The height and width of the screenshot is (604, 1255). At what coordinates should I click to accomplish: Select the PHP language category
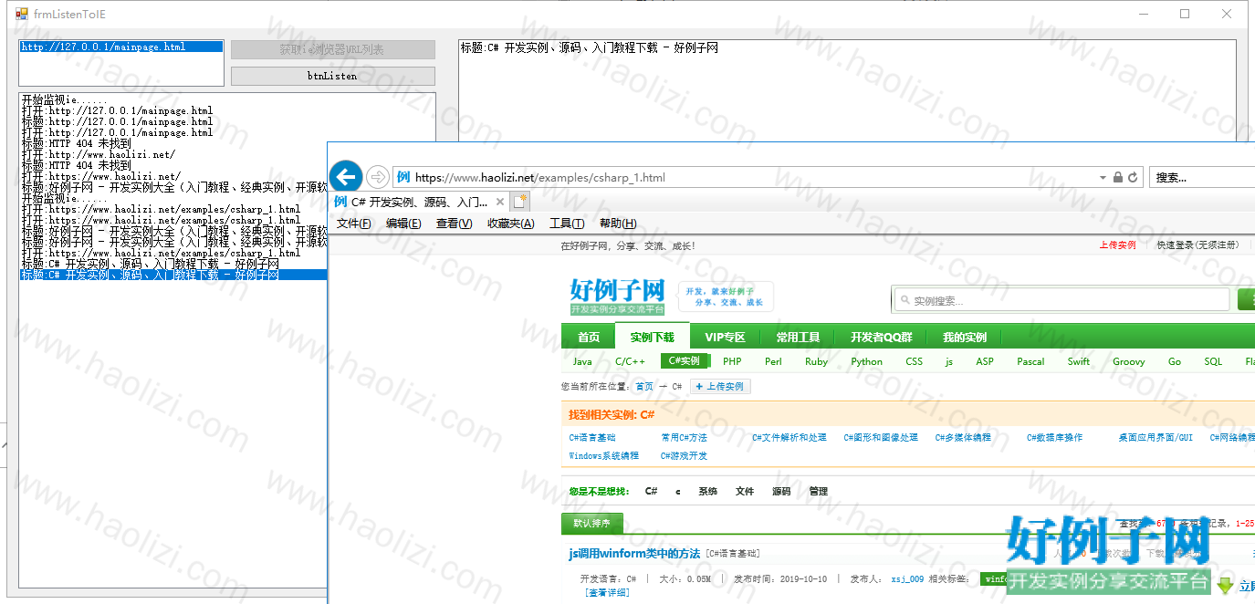[732, 361]
